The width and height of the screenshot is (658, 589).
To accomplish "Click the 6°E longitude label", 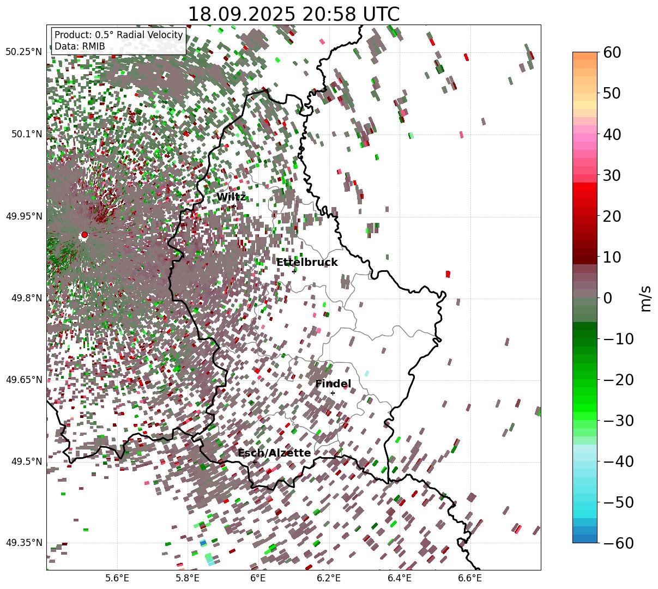I will [258, 578].
